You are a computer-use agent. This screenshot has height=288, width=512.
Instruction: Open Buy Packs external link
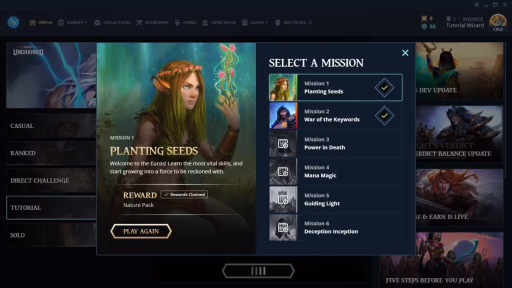tap(293, 22)
